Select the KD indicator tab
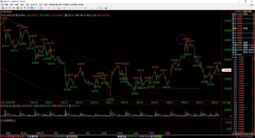 click(x=88, y=133)
